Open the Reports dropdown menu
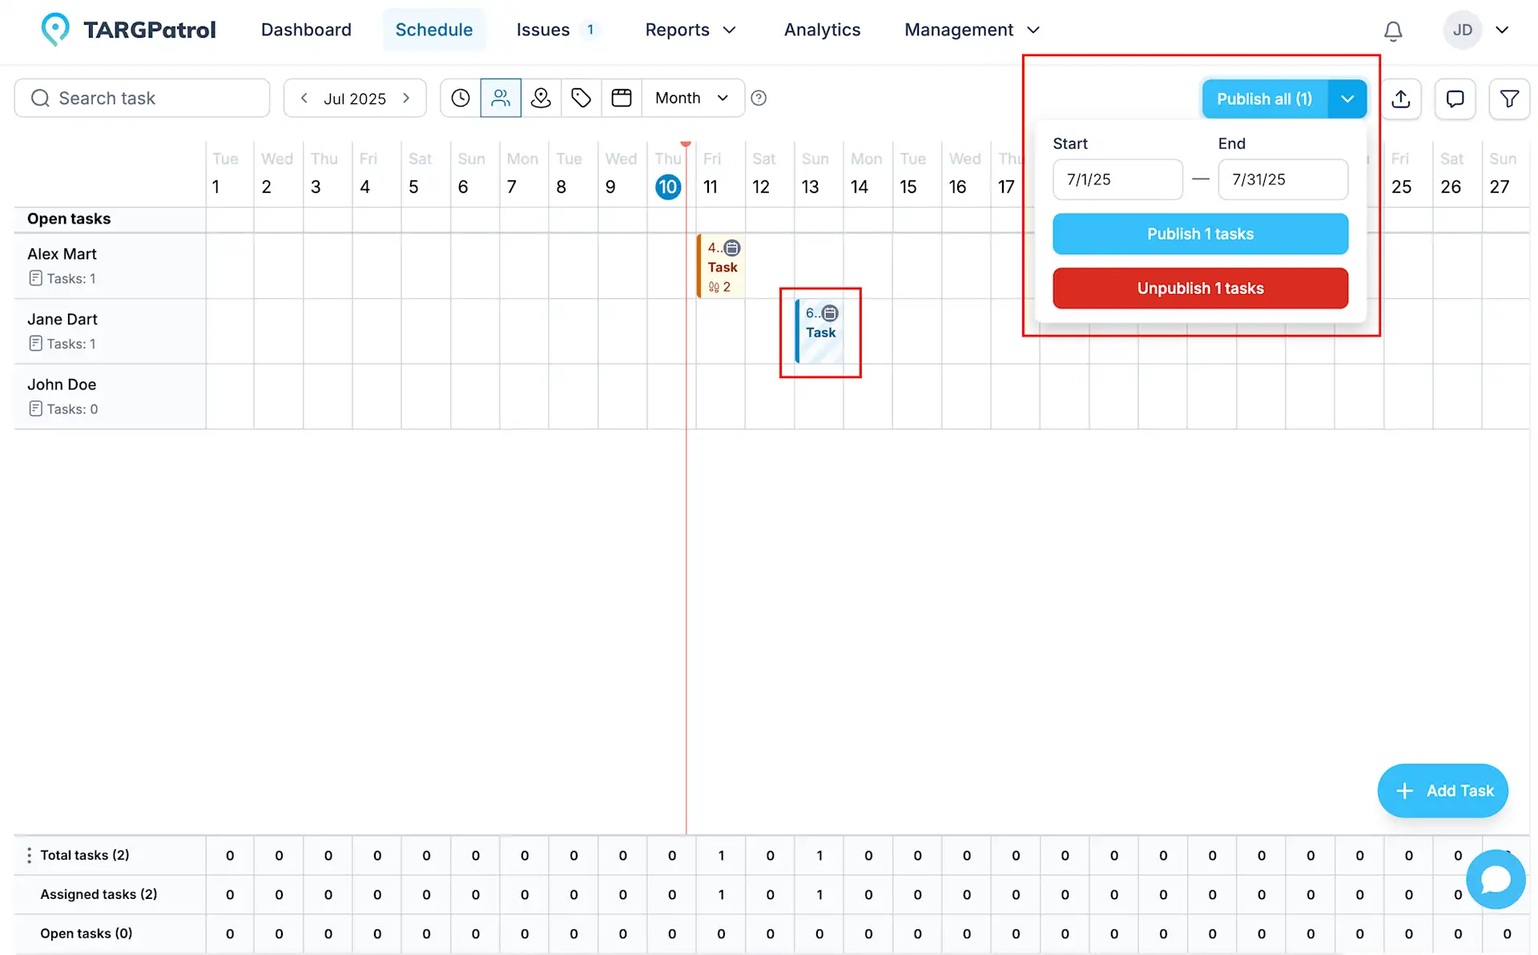 tap(690, 30)
